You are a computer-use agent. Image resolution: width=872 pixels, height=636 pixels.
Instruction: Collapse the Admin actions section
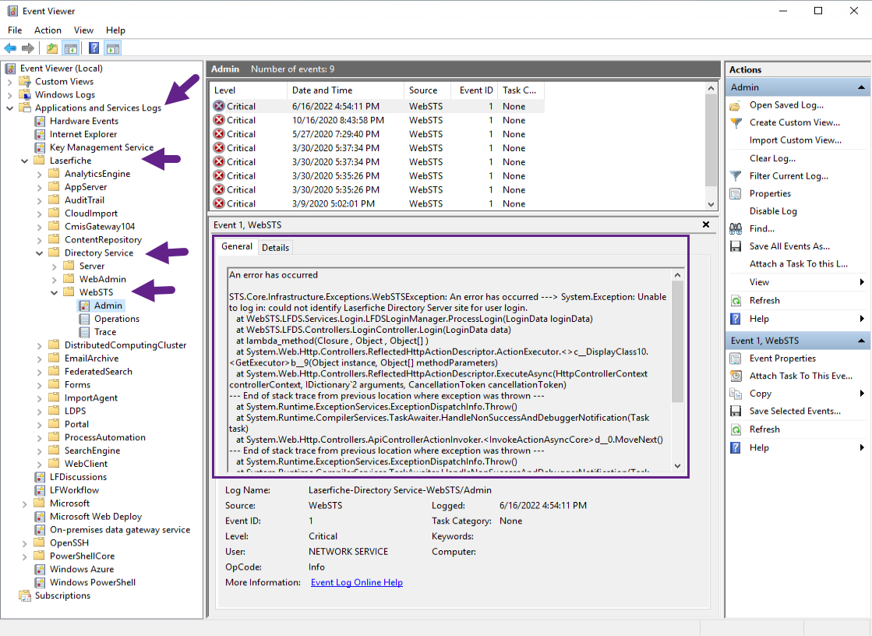point(861,87)
